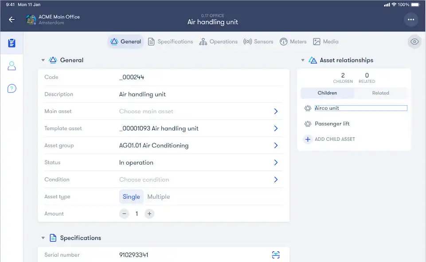Open the three-dots more options menu
The image size is (426, 262).
click(411, 19)
